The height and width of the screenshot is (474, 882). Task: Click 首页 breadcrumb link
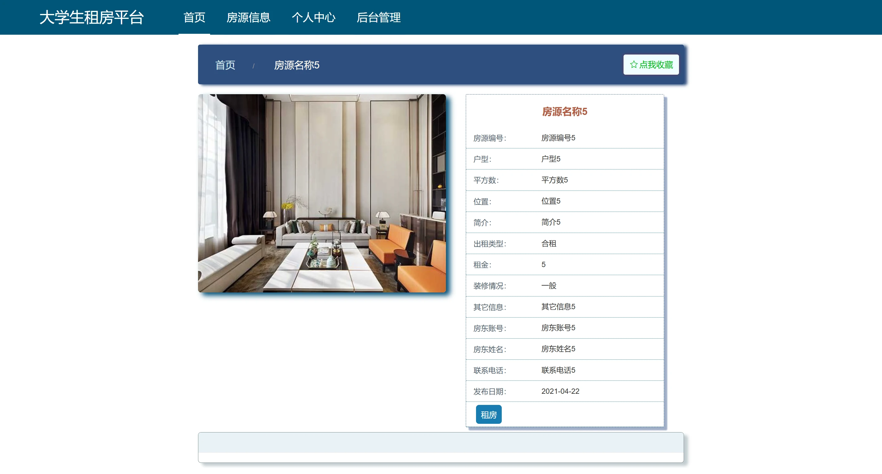point(225,65)
